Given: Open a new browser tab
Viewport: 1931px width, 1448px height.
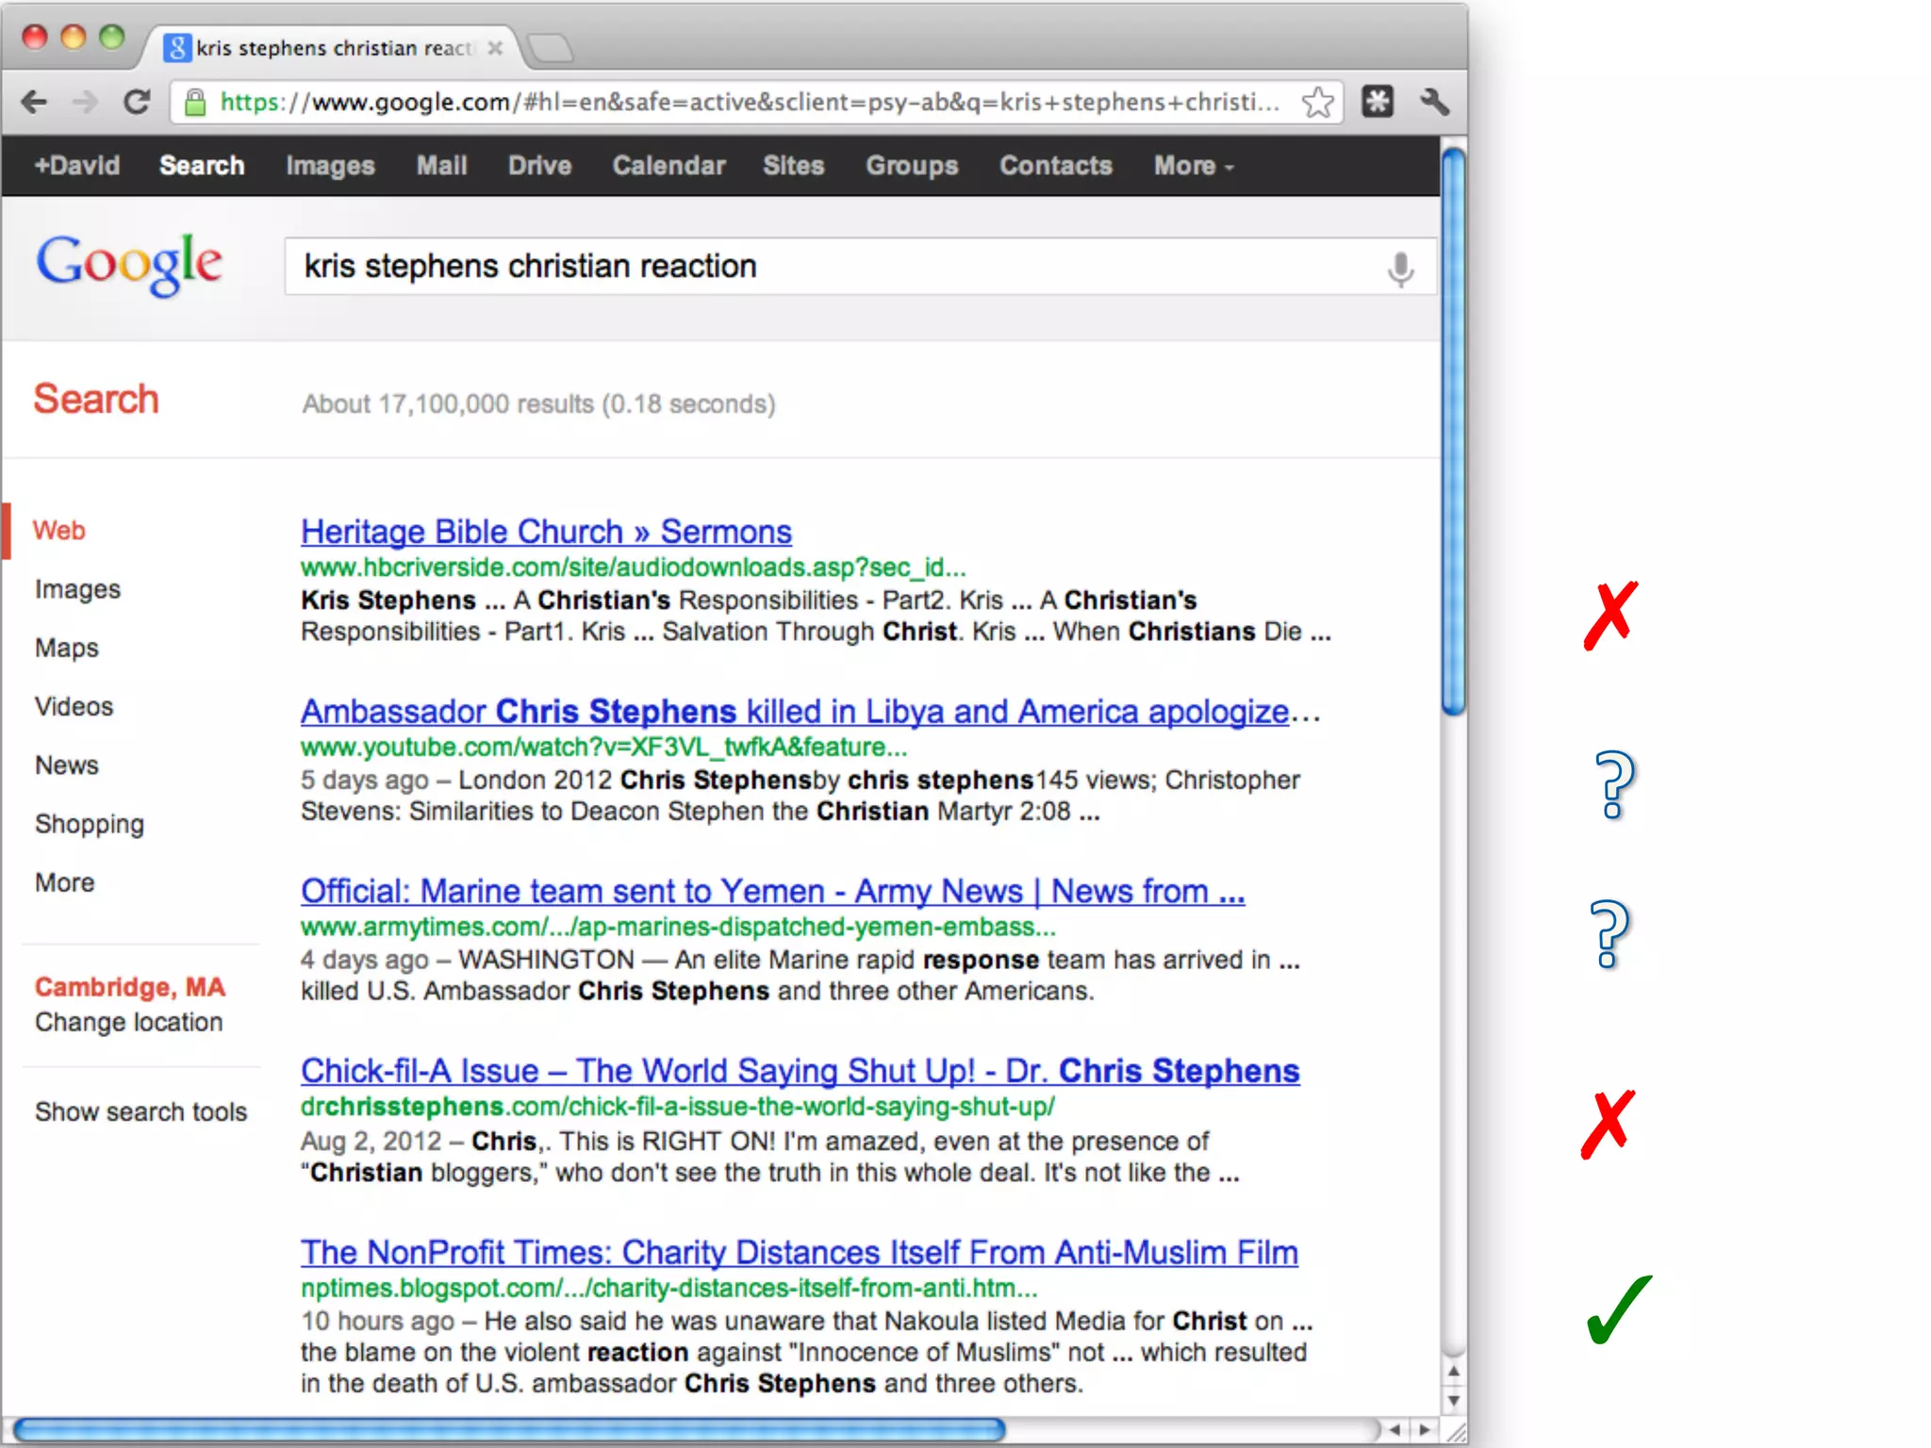Looking at the screenshot, I should click(x=550, y=47).
